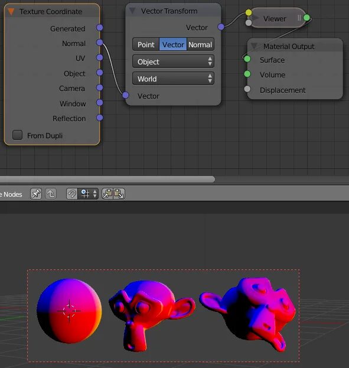Click the front-facing monkey head in viewport
The width and height of the screenshot is (349, 368).
pyautogui.click(x=151, y=315)
